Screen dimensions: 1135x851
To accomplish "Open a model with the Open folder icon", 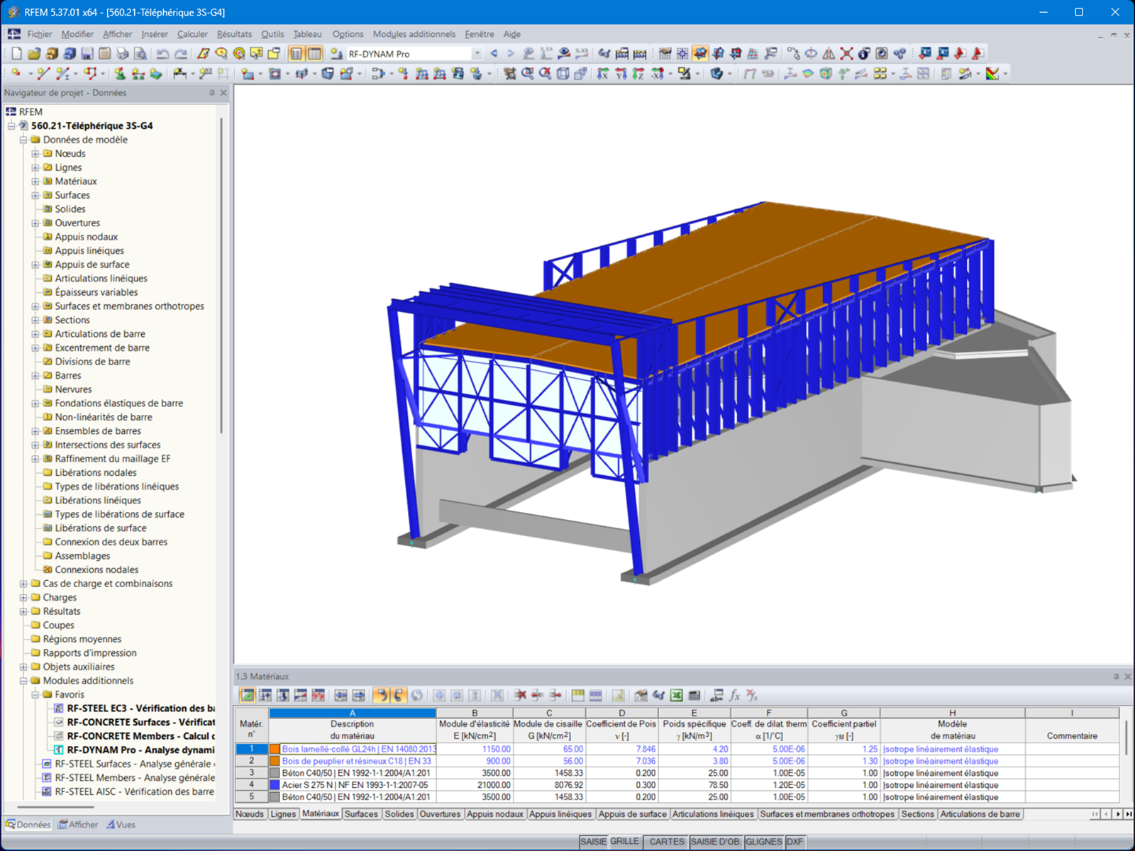I will point(34,53).
